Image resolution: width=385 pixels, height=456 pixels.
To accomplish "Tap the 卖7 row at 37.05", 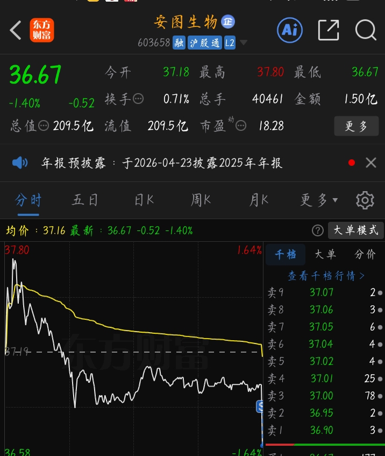I will [325, 327].
